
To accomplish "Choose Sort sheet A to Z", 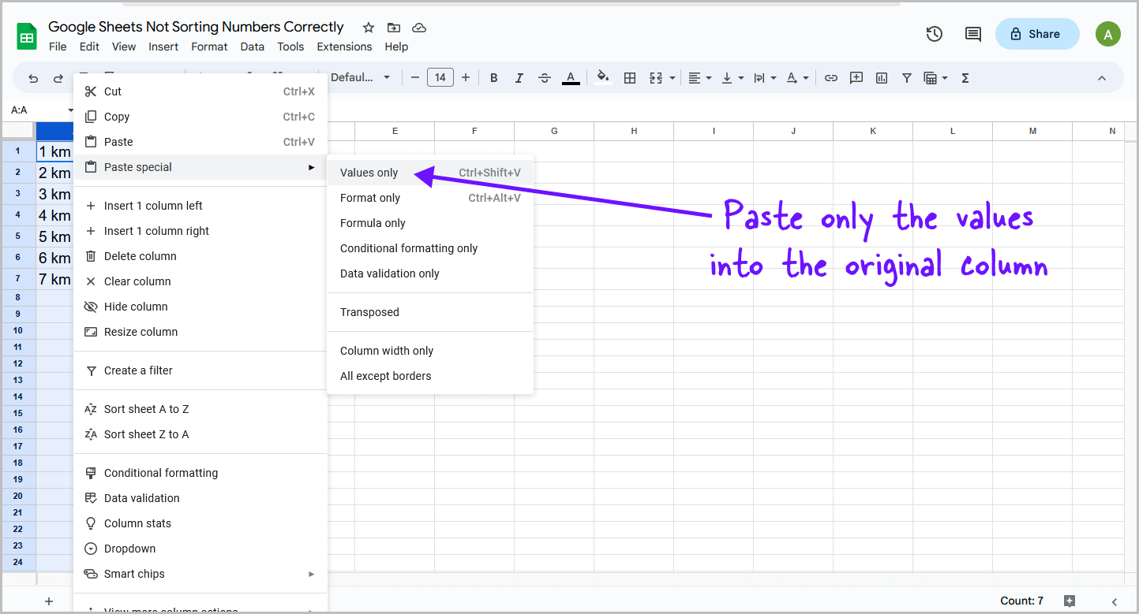I will pyautogui.click(x=200, y=409).
